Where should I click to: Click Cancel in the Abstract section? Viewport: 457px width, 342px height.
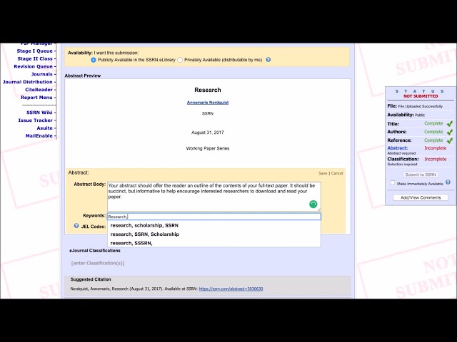[x=337, y=173]
